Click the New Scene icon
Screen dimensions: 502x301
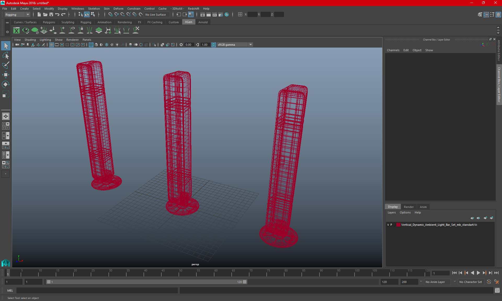pos(39,15)
